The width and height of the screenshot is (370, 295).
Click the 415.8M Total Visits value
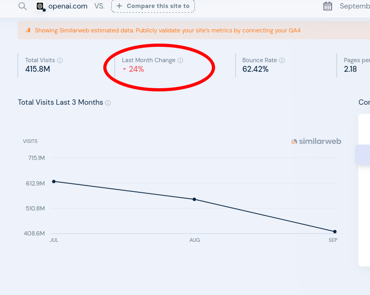[x=38, y=69]
